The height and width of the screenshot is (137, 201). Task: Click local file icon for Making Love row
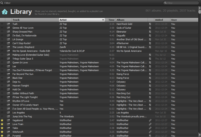click(150, 55)
